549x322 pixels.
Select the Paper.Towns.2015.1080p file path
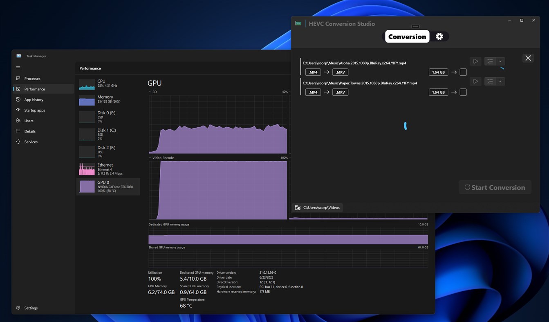click(360, 83)
